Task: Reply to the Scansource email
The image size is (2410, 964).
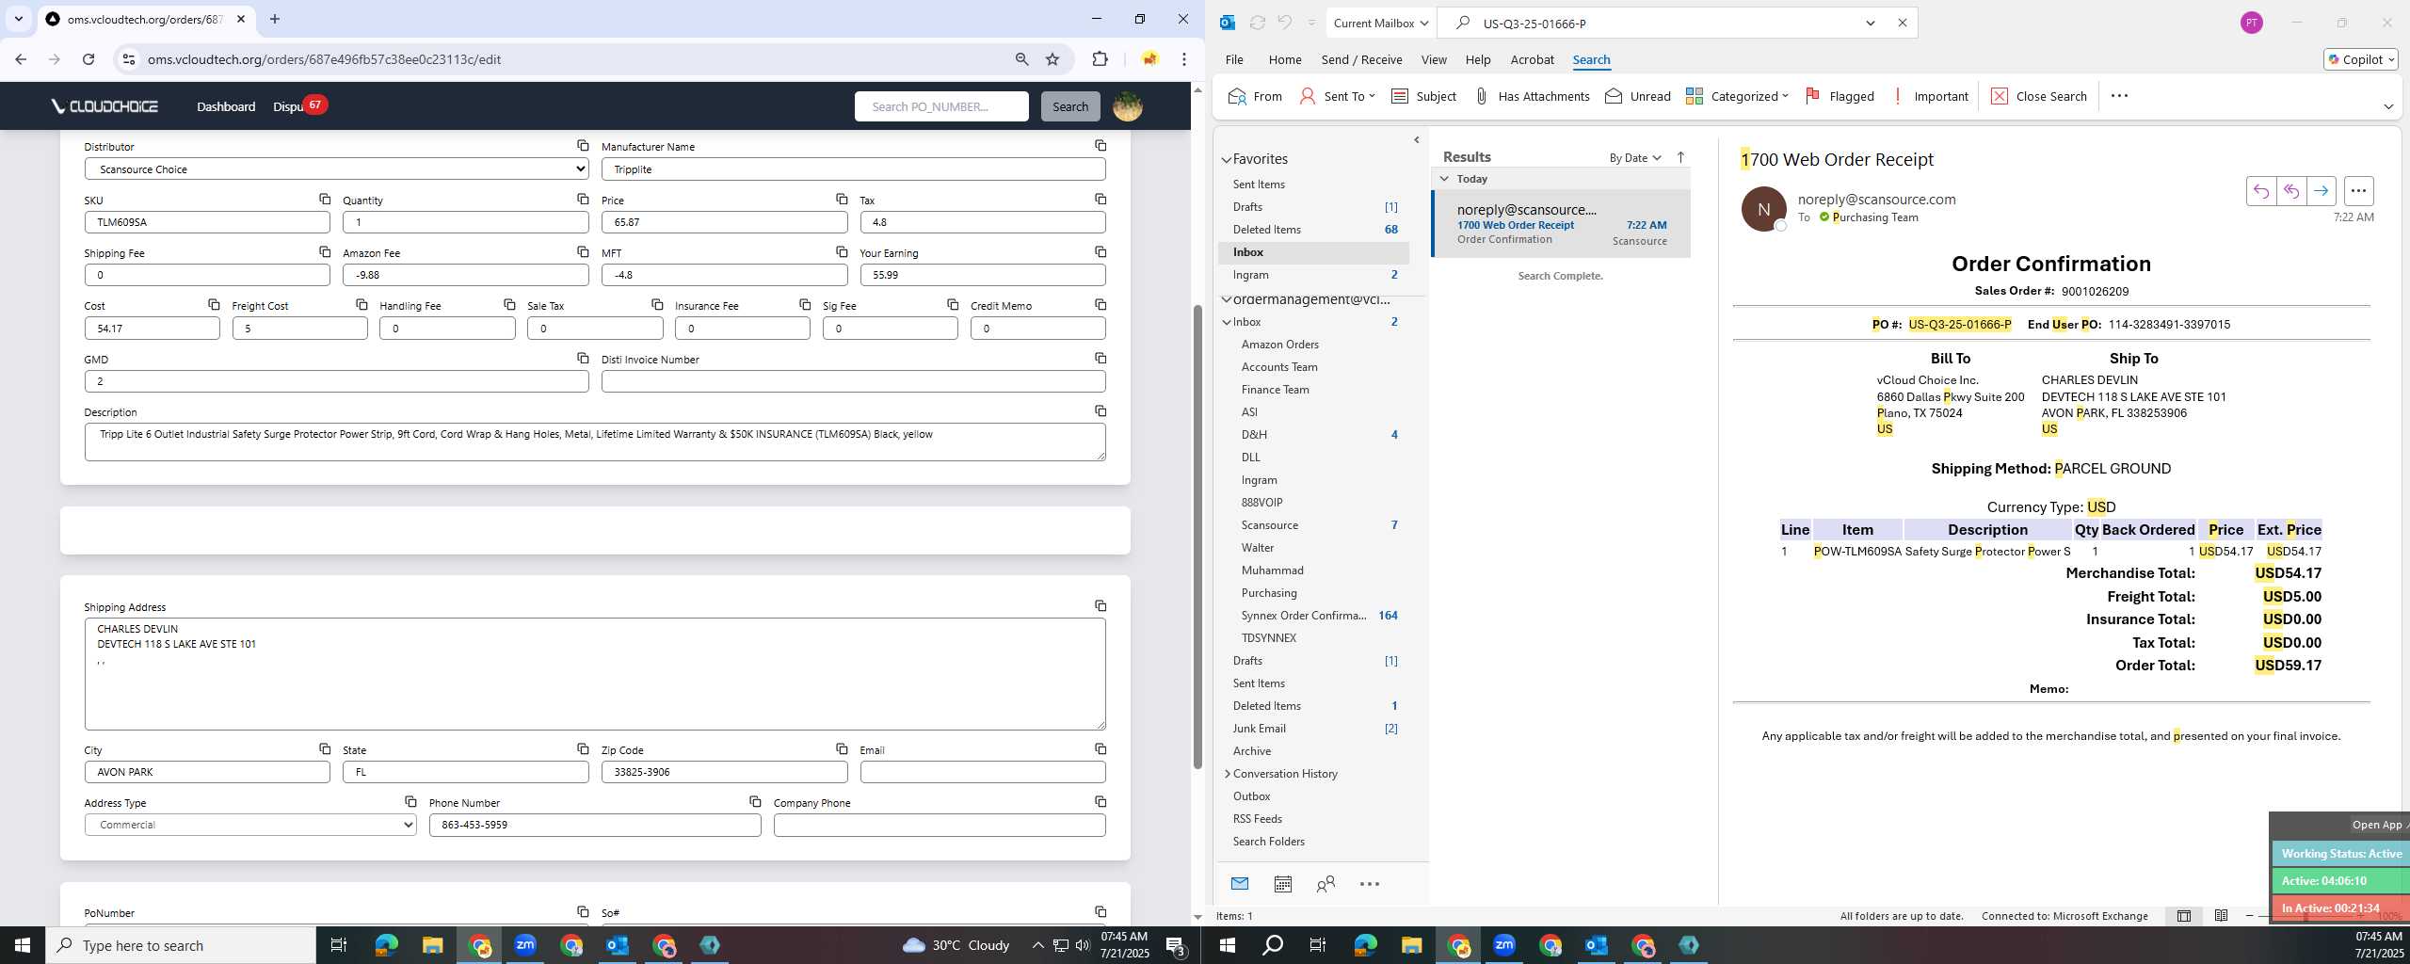Action: tap(2260, 191)
